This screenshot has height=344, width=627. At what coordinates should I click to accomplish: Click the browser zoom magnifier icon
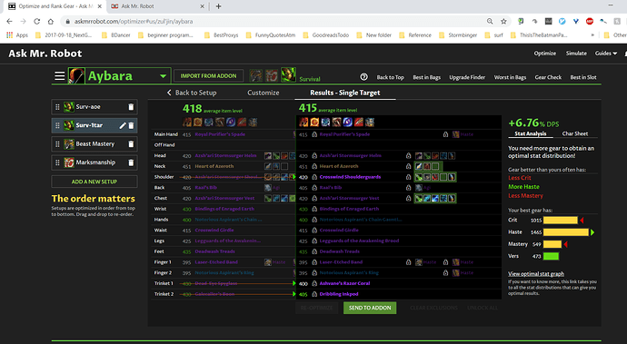coord(490,21)
